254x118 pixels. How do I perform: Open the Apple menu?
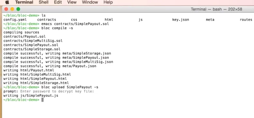[7, 2]
